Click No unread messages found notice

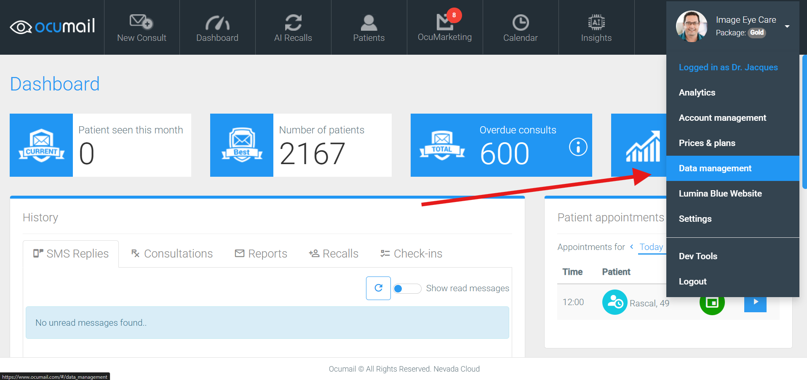(267, 323)
